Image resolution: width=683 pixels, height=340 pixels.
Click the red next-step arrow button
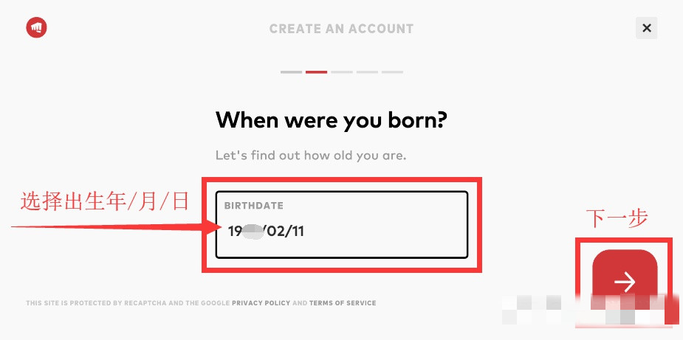(x=625, y=282)
